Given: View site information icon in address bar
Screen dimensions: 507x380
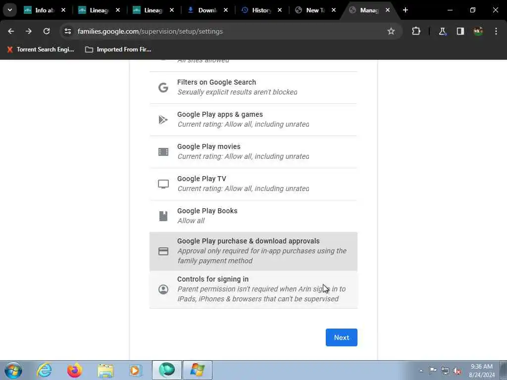Looking at the screenshot, I should (67, 31).
